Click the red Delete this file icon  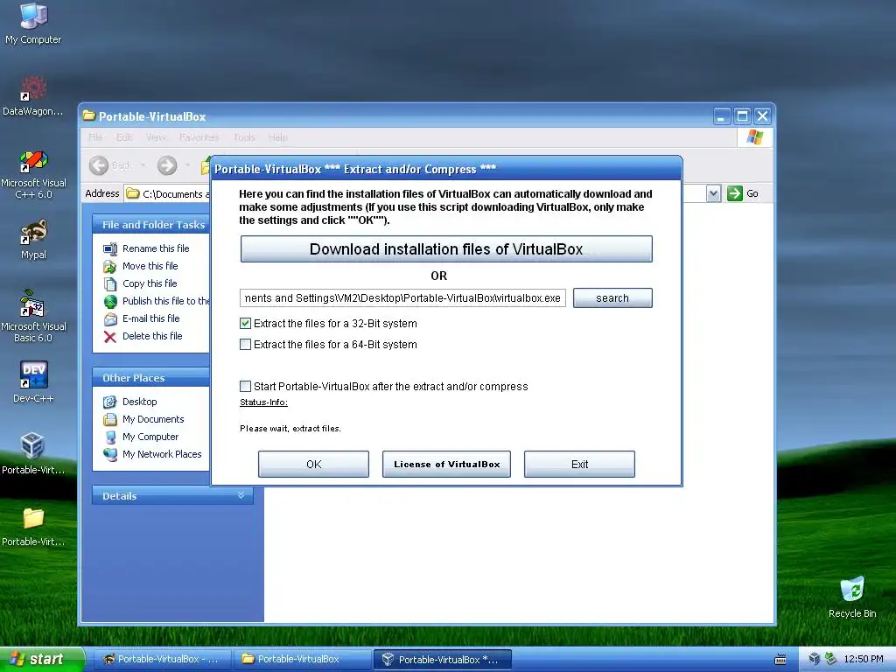(x=109, y=337)
